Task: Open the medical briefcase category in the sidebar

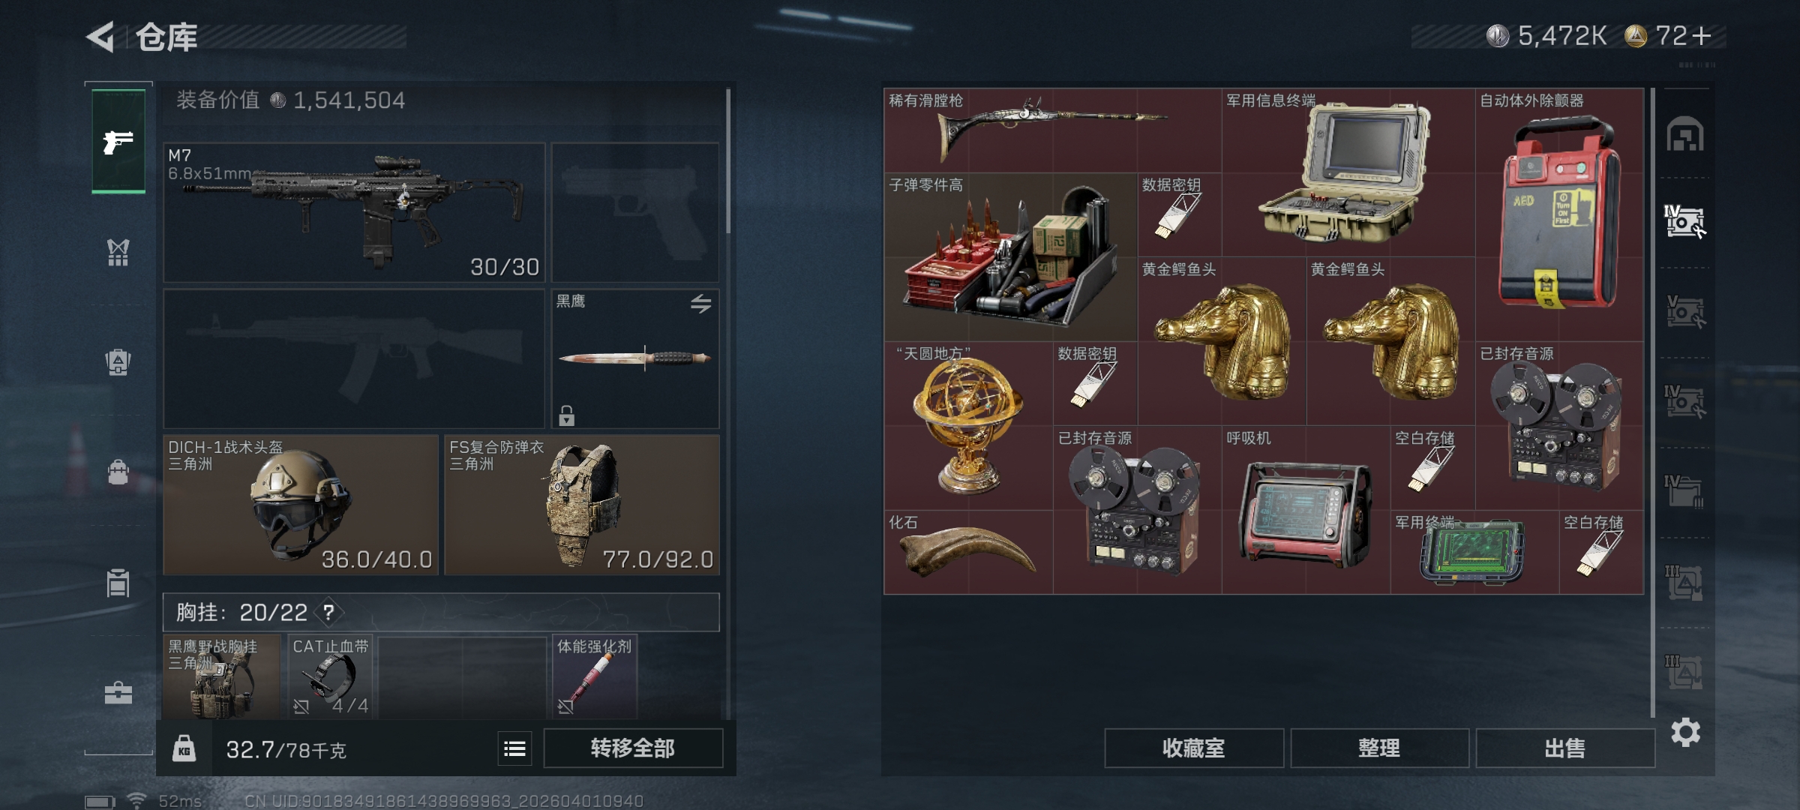Action: click(118, 692)
